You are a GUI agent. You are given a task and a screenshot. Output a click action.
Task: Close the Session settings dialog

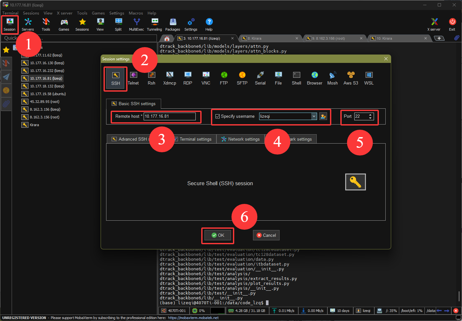[386, 59]
